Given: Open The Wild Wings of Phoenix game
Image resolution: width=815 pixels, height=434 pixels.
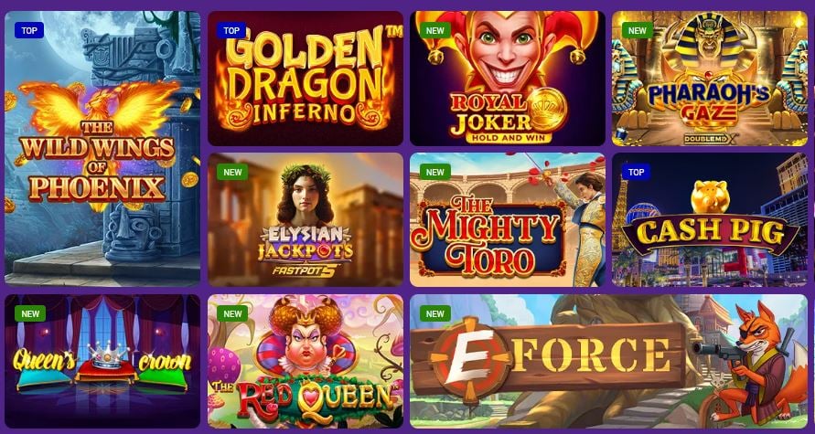Looking at the screenshot, I should tap(102, 149).
